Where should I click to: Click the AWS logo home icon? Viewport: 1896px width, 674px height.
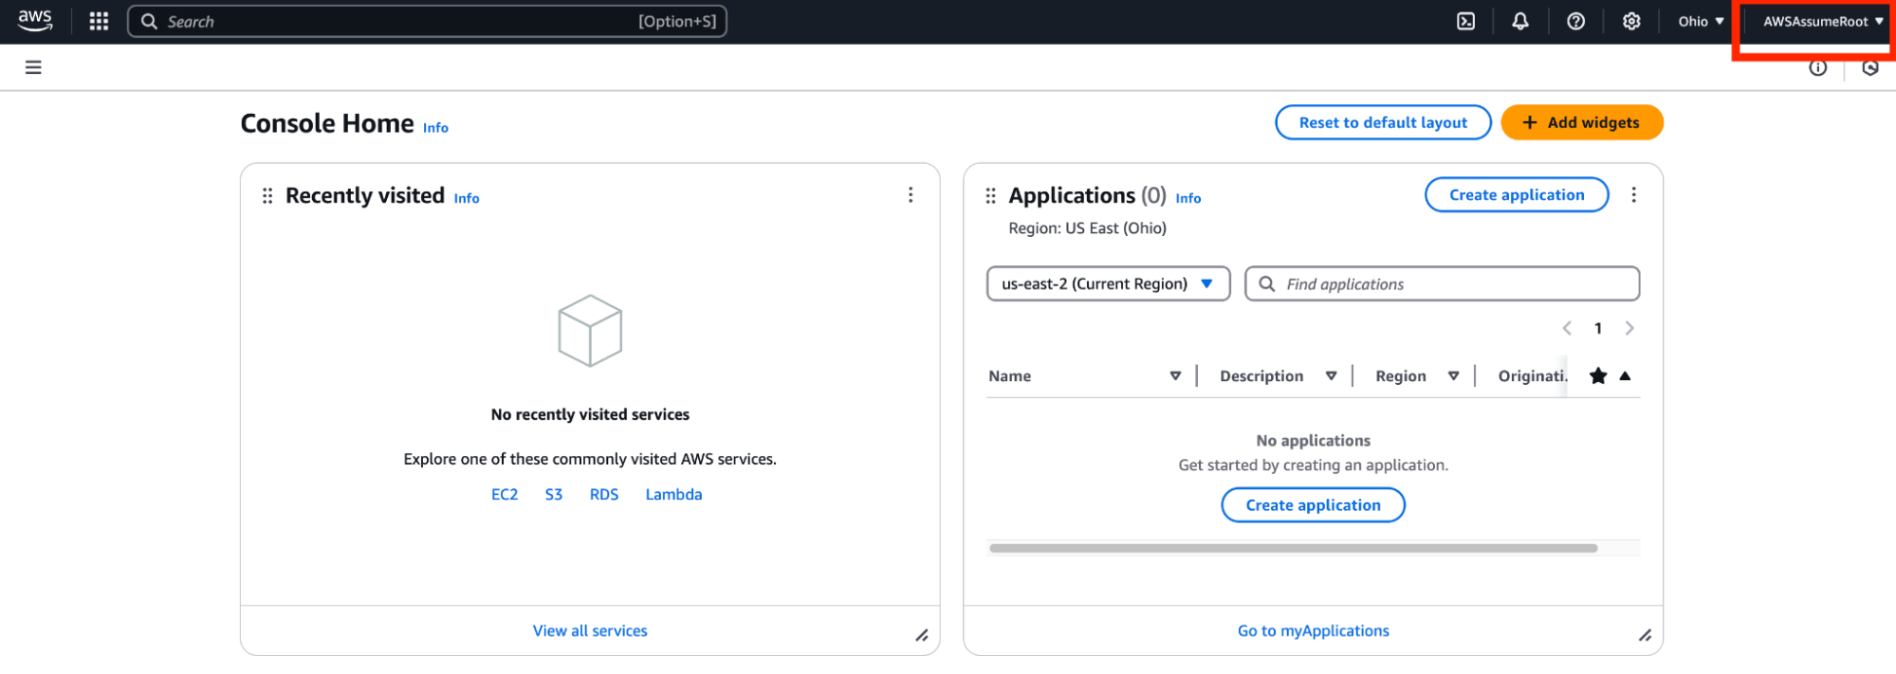point(35,21)
